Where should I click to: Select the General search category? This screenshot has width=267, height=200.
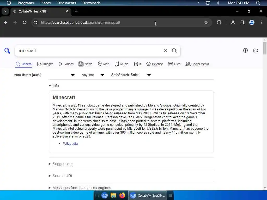click(x=24, y=64)
